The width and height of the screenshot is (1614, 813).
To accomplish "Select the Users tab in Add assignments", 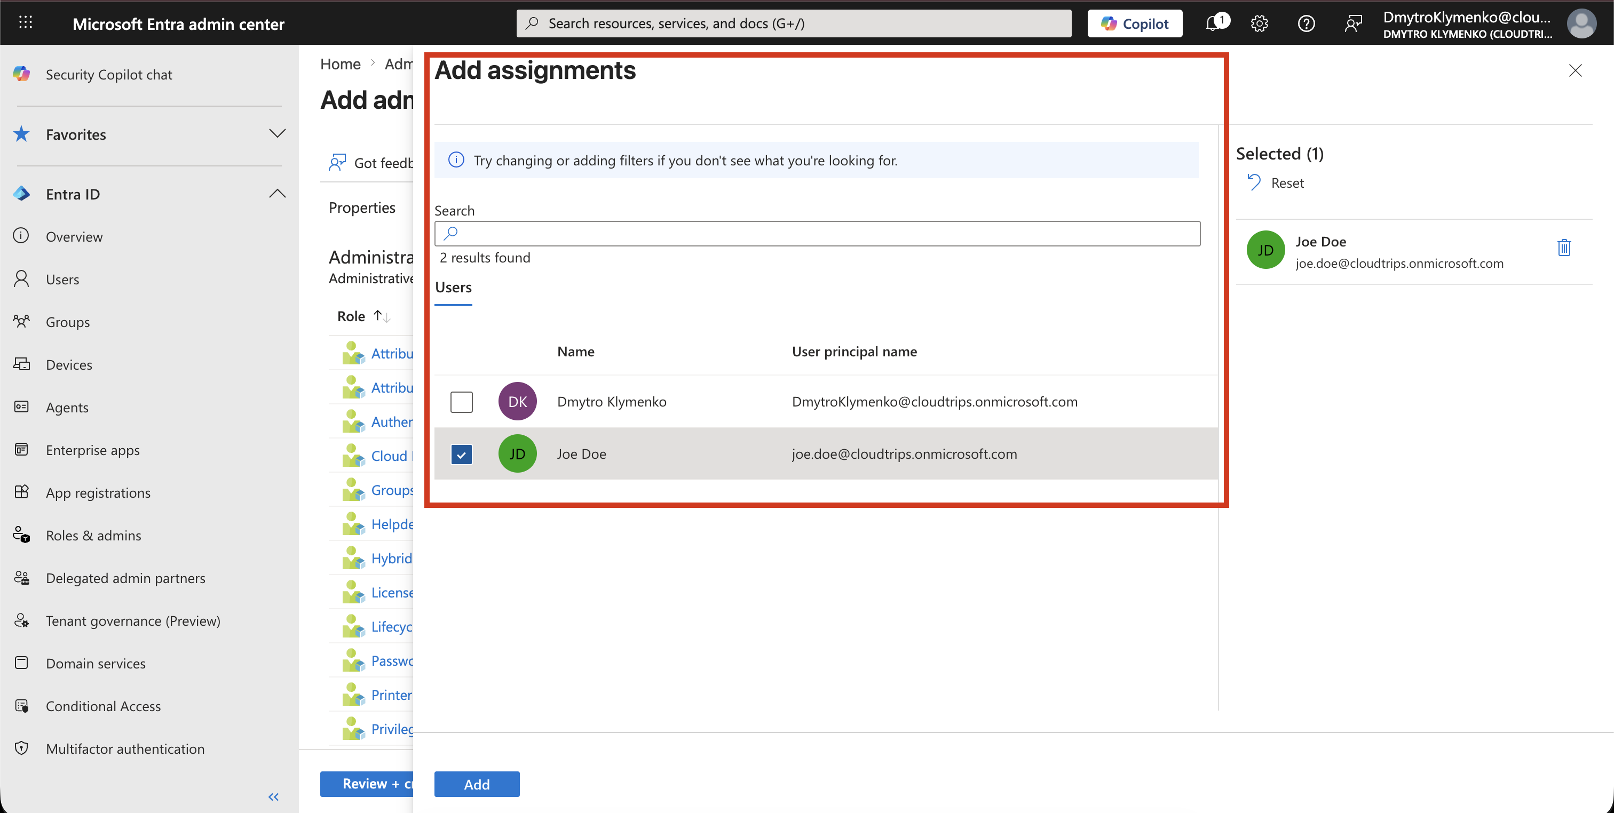I will [453, 288].
